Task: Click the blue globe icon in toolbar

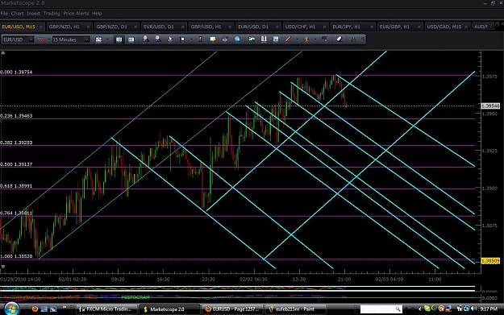Action: [237, 39]
